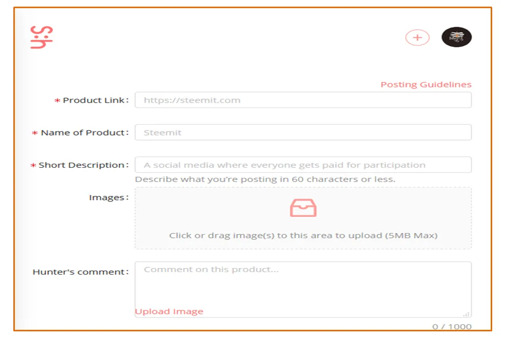Click the Short Description label

tap(82, 165)
